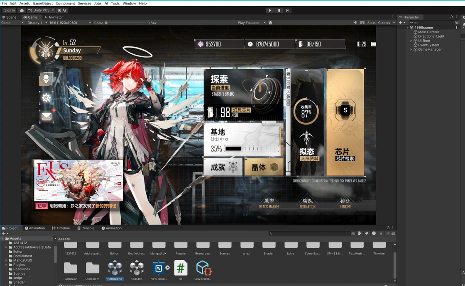465x286 pixels.
Task: Open Game view panel options menu
Action: click(x=393, y=17)
